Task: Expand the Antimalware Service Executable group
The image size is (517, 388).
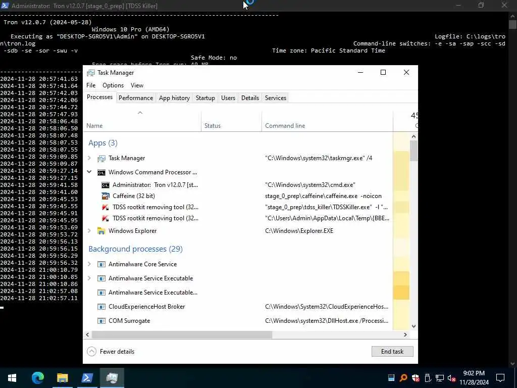Action: click(x=89, y=278)
